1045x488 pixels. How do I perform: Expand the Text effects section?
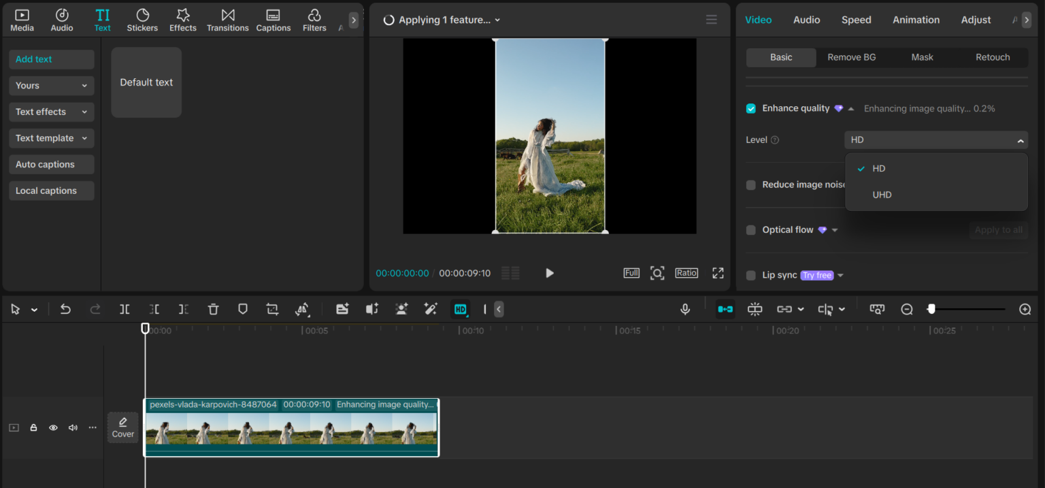[51, 112]
